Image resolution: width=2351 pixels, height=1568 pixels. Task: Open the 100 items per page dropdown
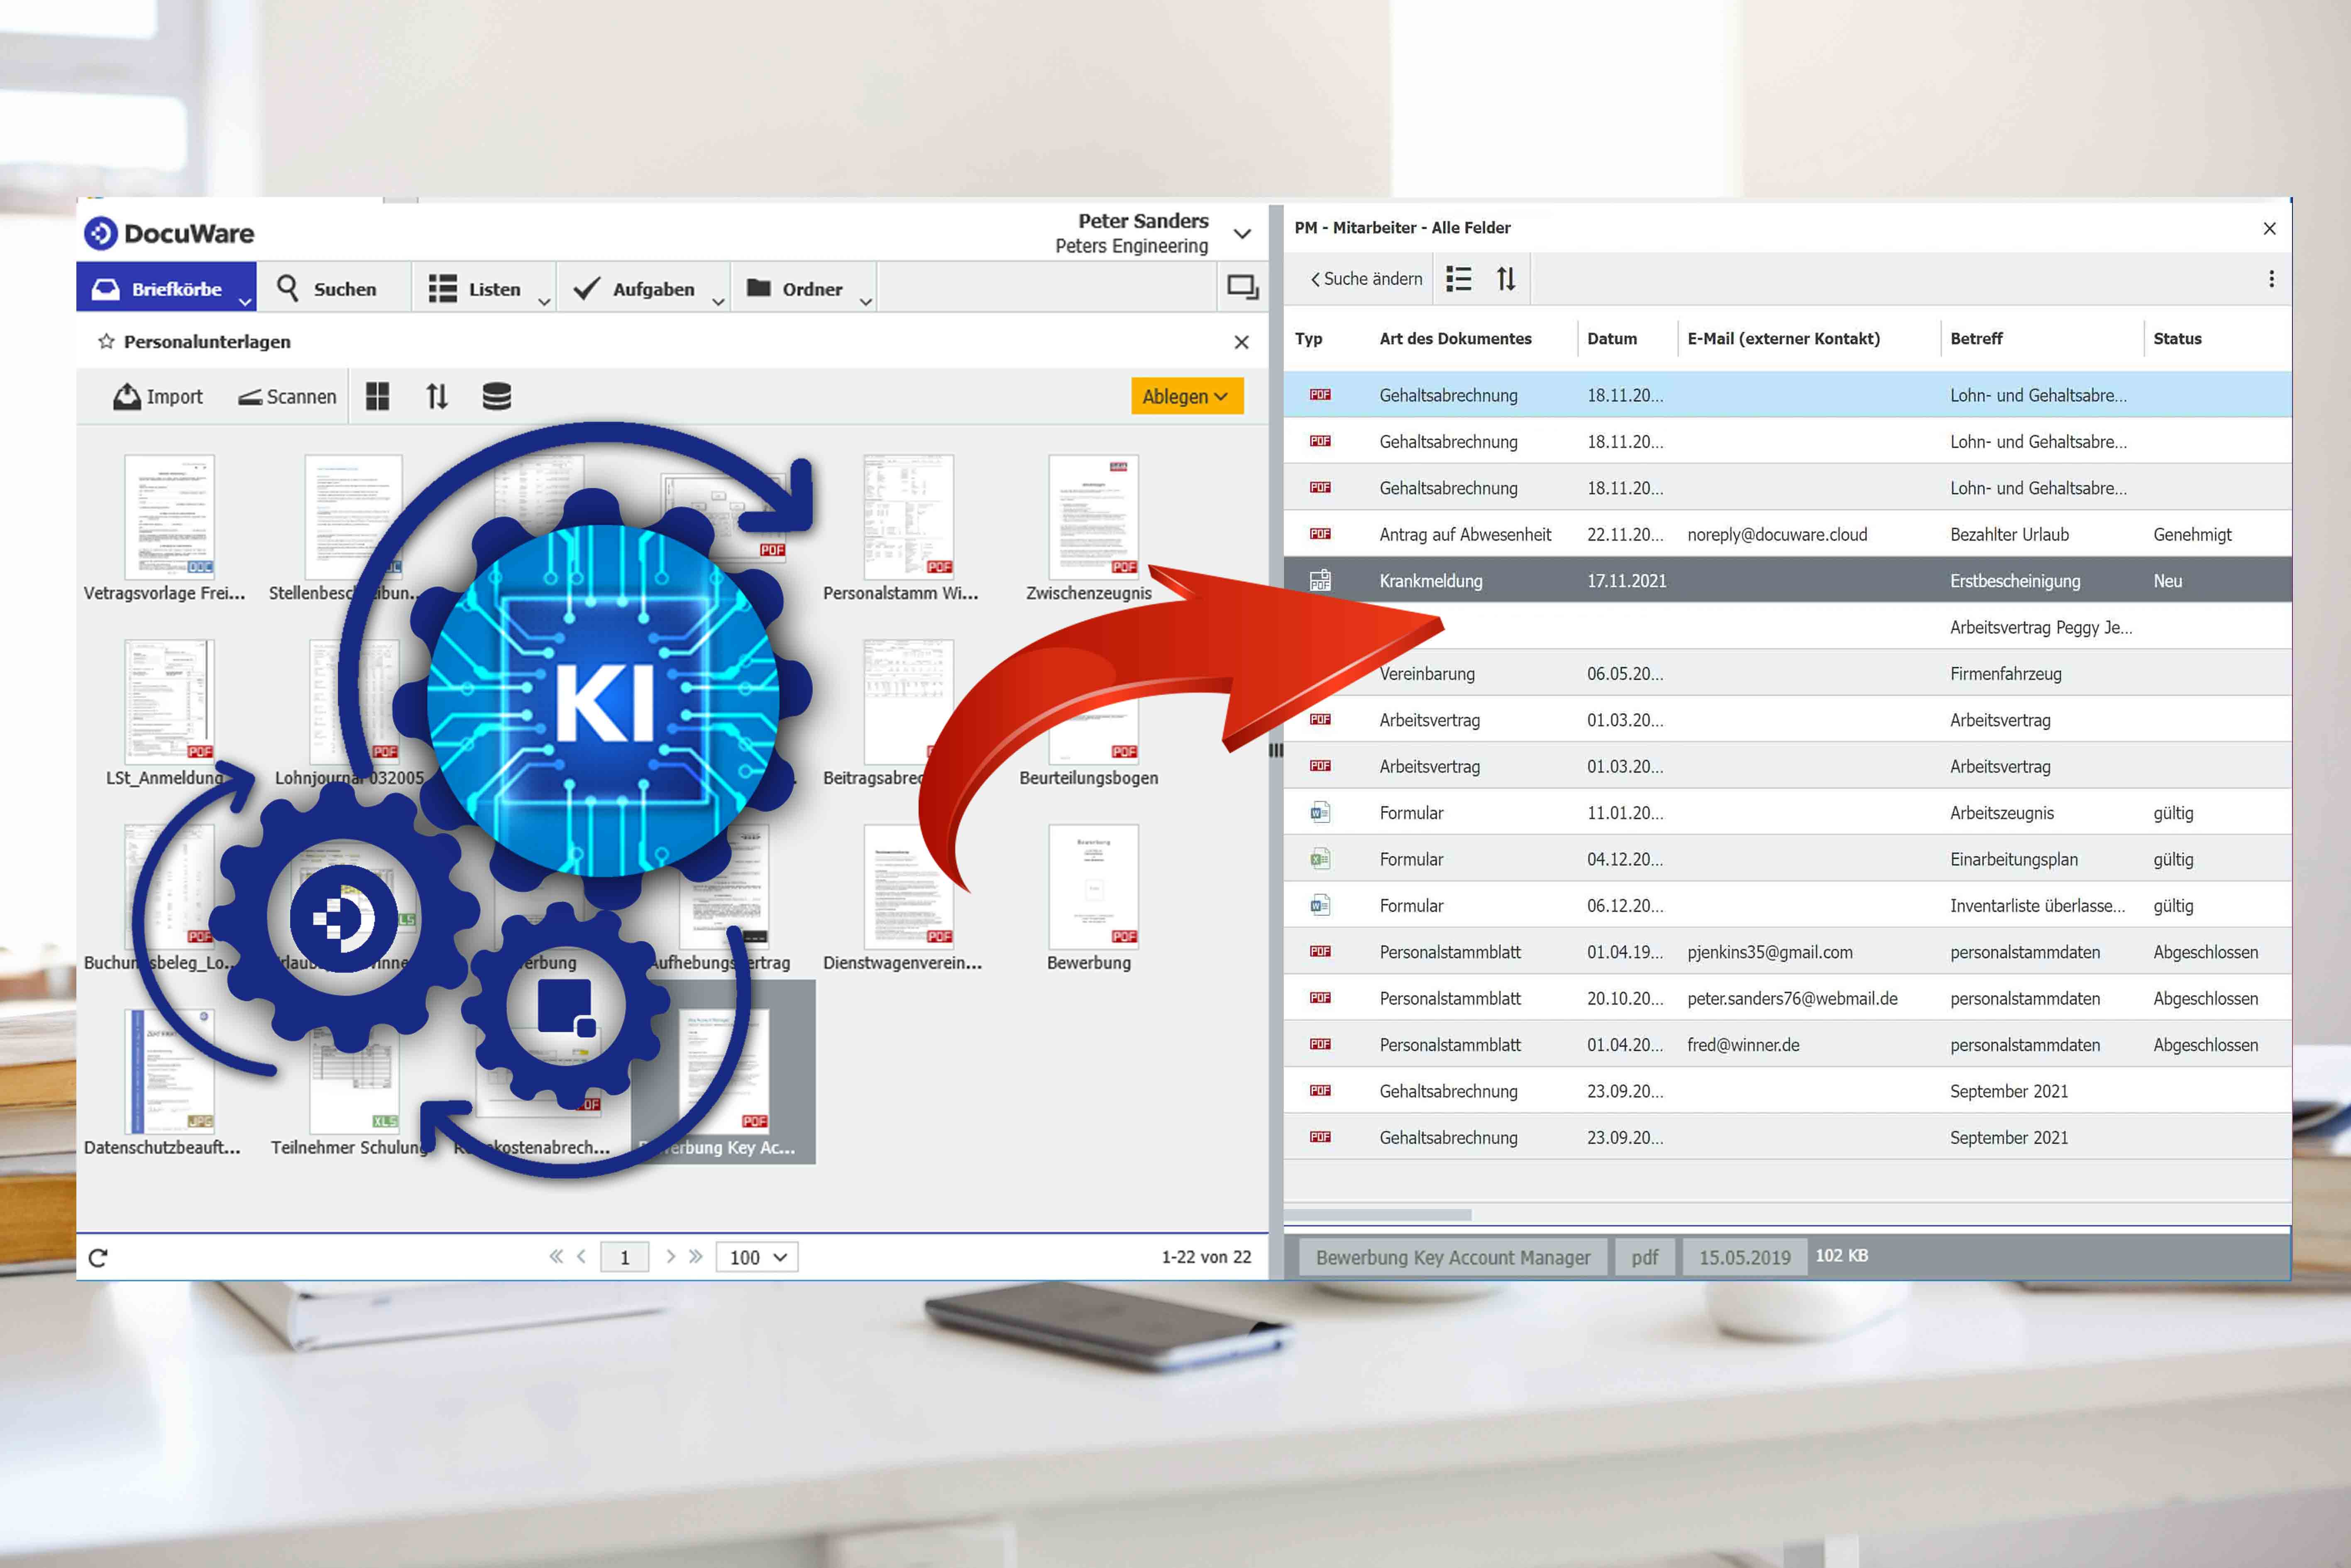757,1257
